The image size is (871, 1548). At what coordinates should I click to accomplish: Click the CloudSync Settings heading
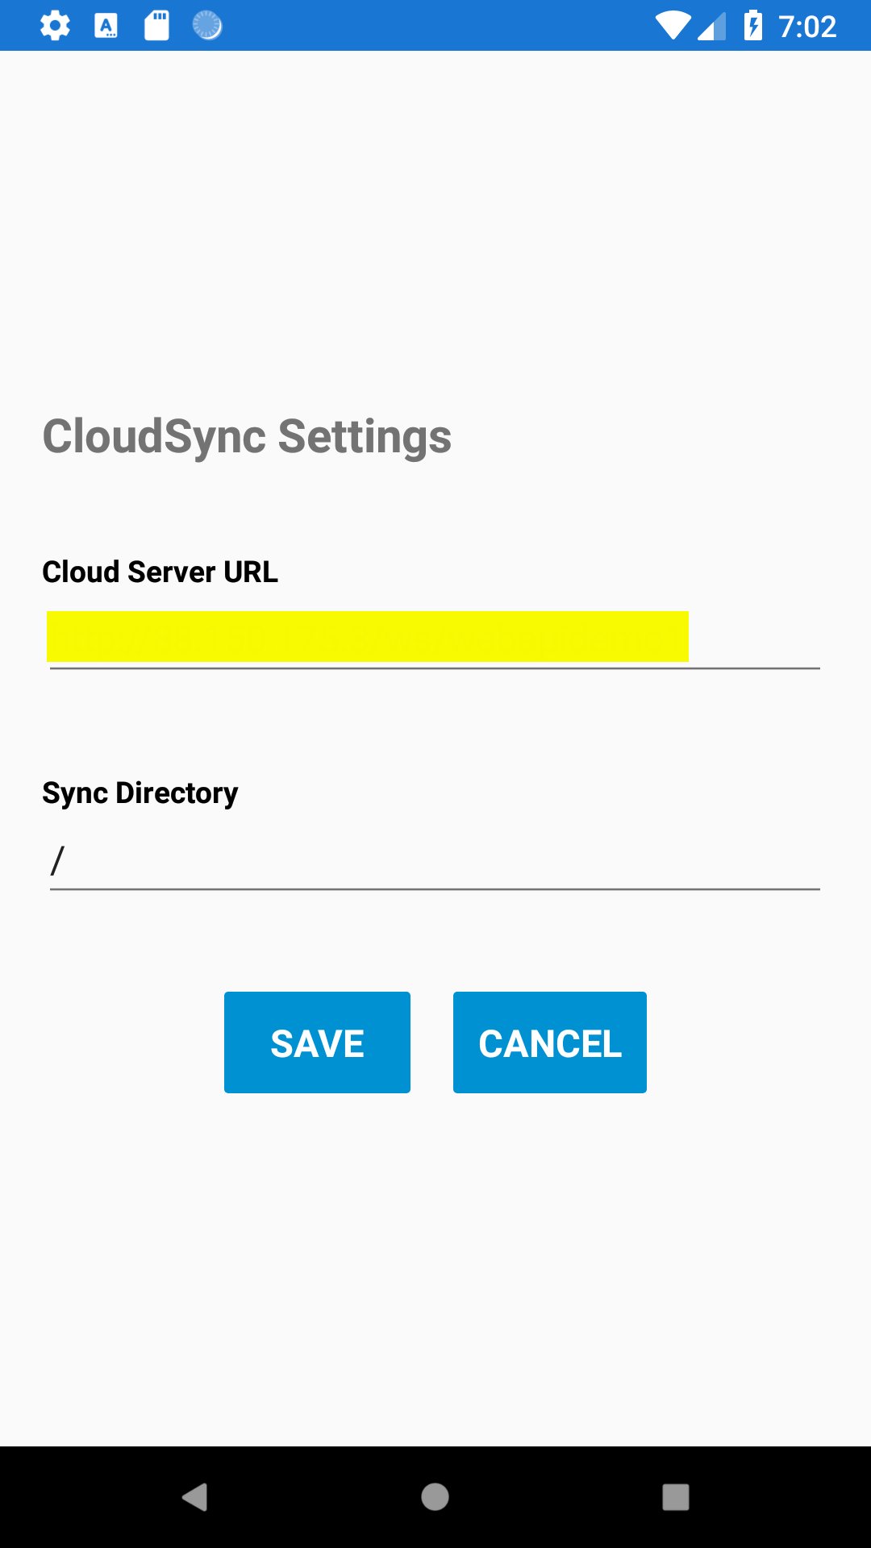point(247,437)
